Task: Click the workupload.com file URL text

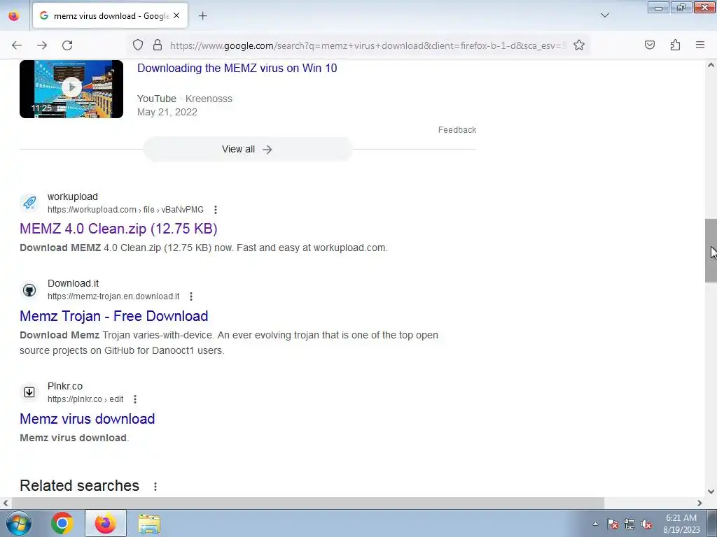Action: click(x=125, y=210)
